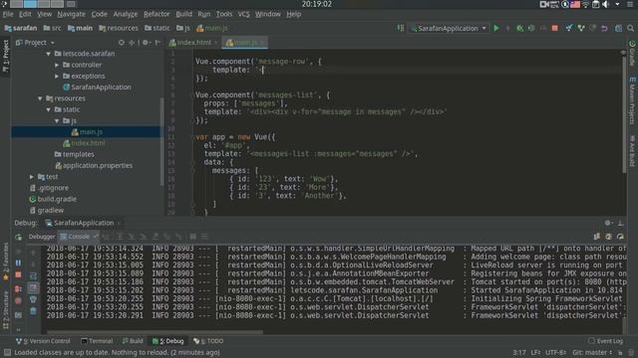Open the Structure side tab
Image resolution: width=638 pixels, height=358 pixels.
[5, 309]
